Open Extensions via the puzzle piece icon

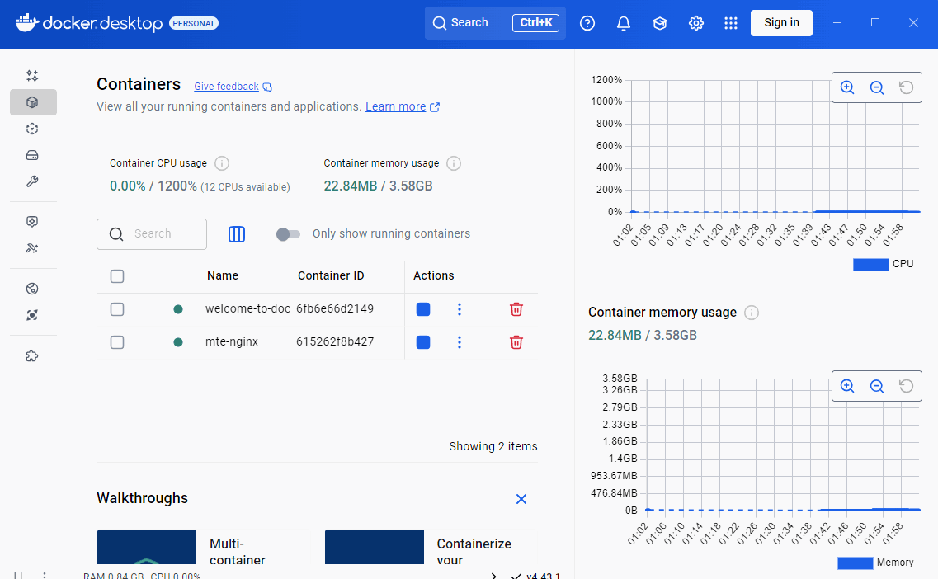coord(32,355)
